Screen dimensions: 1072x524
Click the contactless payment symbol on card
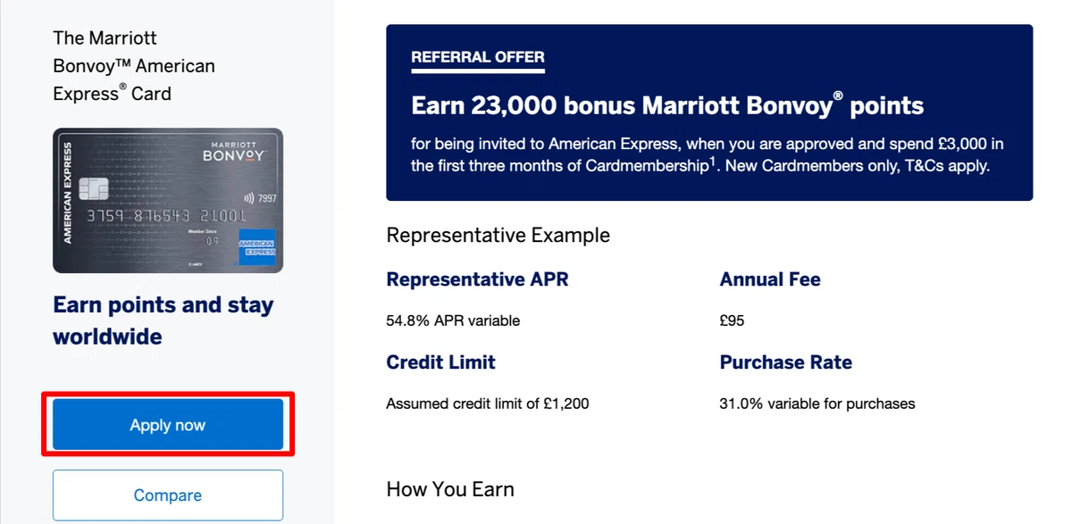pyautogui.click(x=247, y=198)
